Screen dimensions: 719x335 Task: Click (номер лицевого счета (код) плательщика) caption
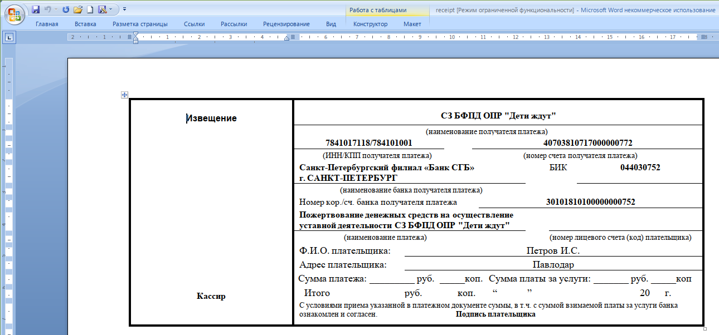coord(620,238)
